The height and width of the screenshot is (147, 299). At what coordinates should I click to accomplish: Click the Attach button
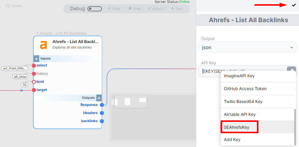156,9
